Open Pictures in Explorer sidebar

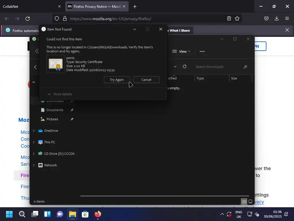tap(52, 119)
